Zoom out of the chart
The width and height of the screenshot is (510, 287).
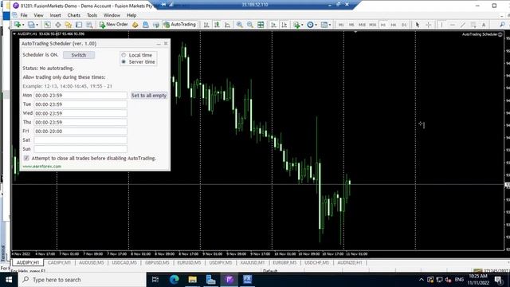(249, 25)
